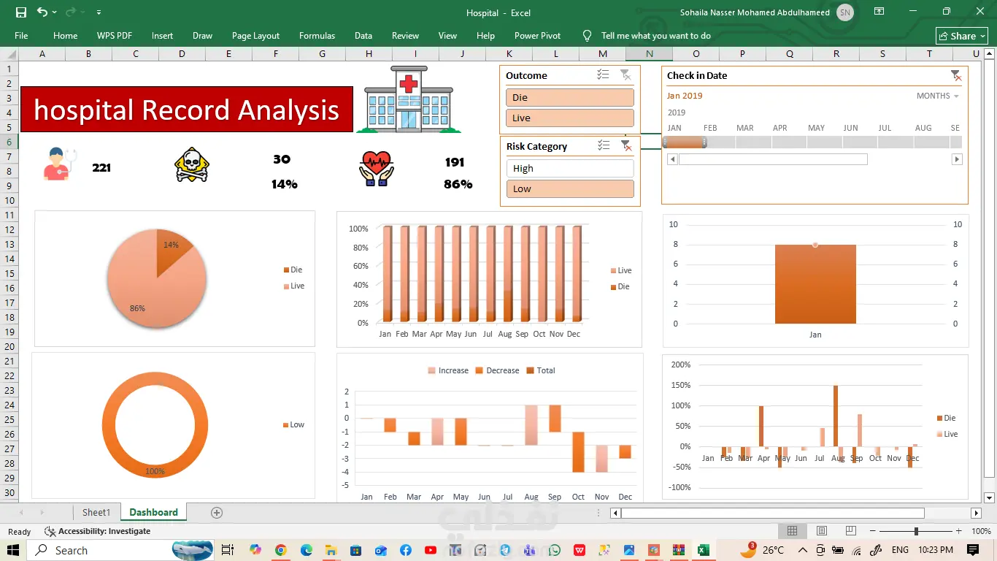Viewport: 997px width, 561px height.
Task: Undo the last action
Action: click(x=42, y=12)
